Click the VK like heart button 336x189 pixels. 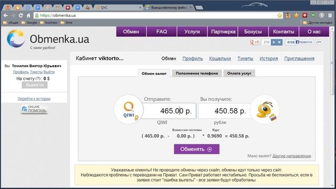(x=277, y=42)
